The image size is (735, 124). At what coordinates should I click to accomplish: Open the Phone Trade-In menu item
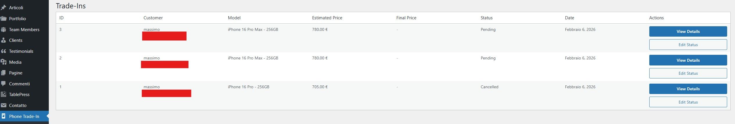coord(24,117)
